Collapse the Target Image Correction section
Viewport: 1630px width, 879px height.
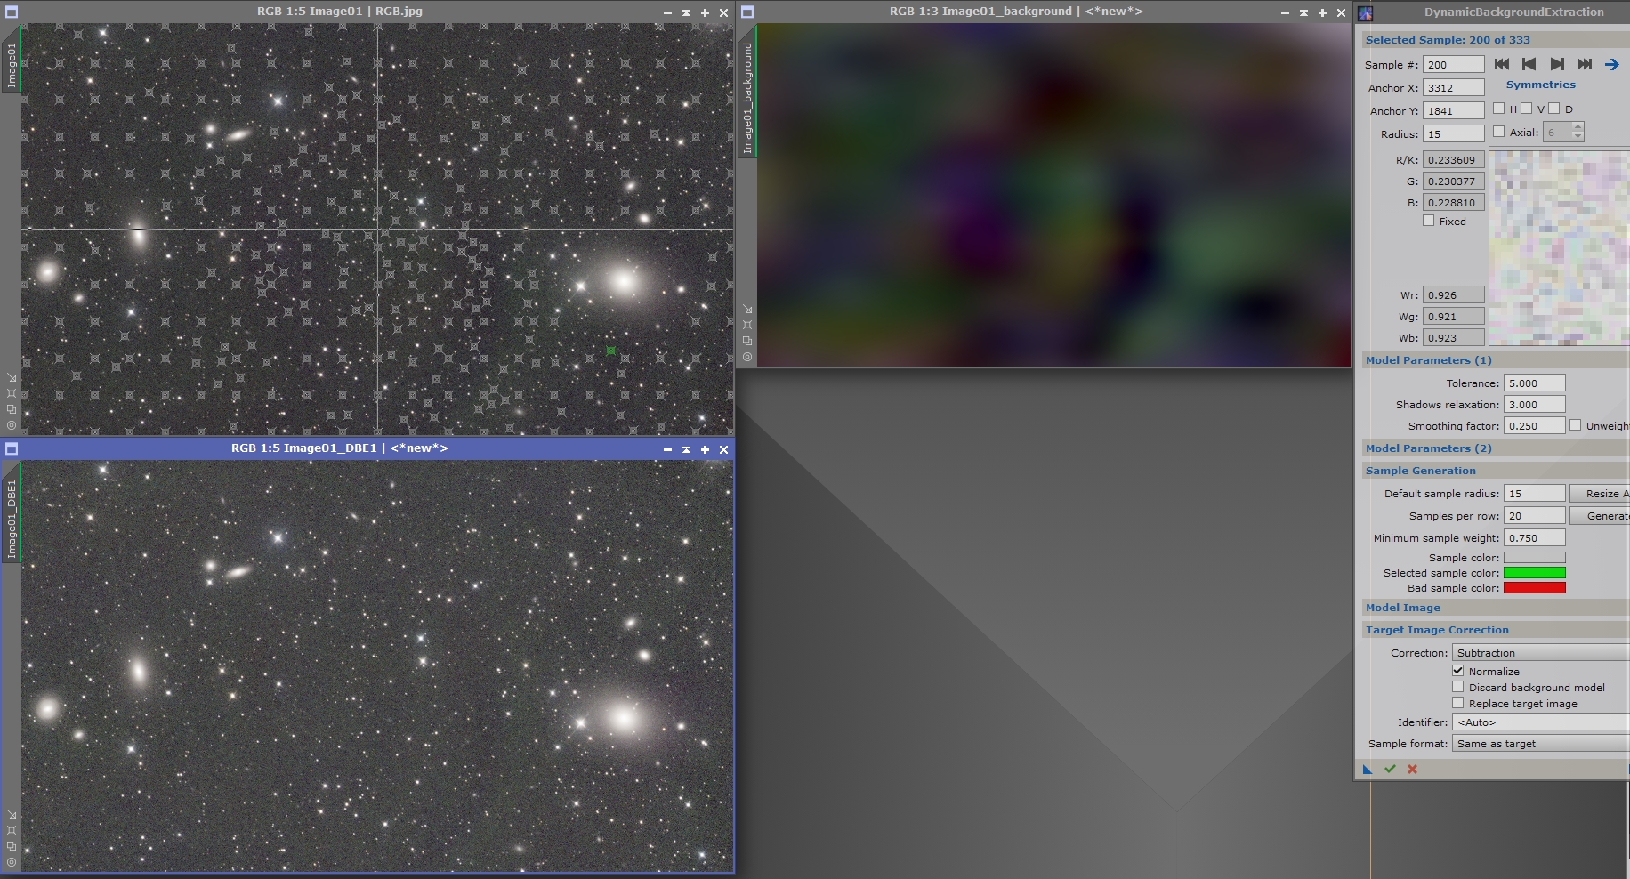point(1496,630)
